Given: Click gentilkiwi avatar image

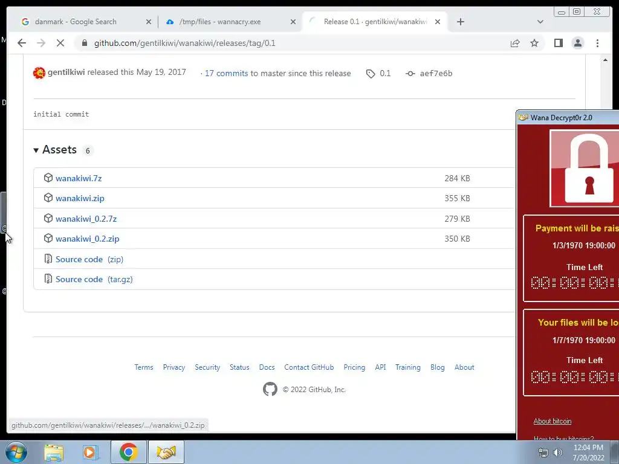Looking at the screenshot, I should point(39,72).
